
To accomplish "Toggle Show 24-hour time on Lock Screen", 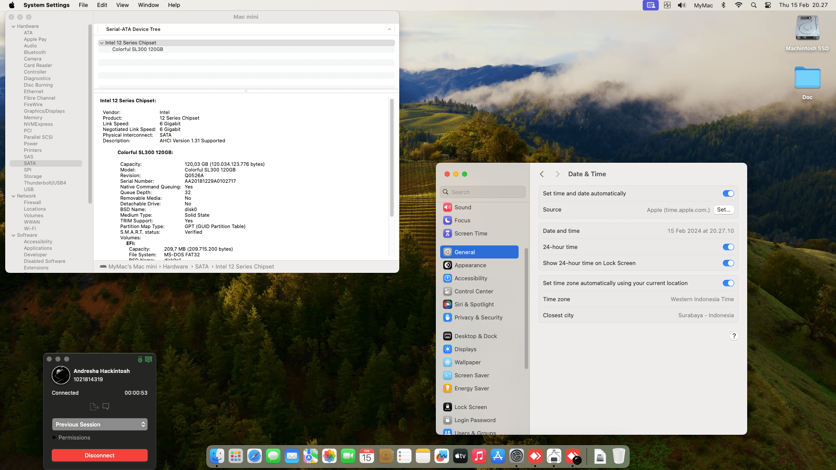I will click(728, 263).
